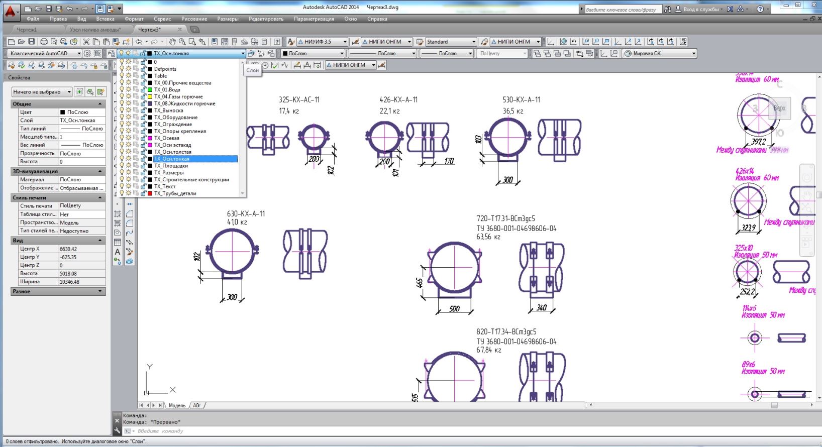This screenshot has width=822, height=447.
Task: Open the Help question mark icon
Action: pyautogui.click(x=277, y=42)
